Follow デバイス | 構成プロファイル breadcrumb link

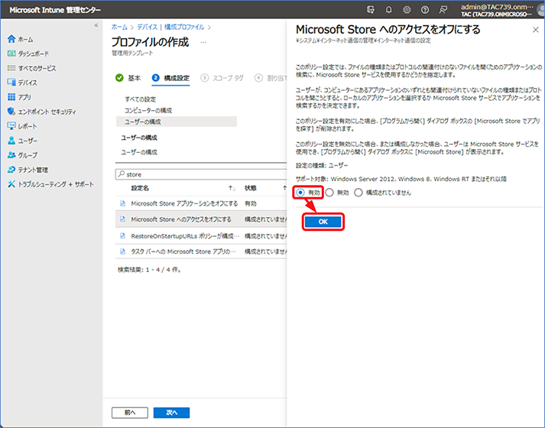tap(170, 27)
